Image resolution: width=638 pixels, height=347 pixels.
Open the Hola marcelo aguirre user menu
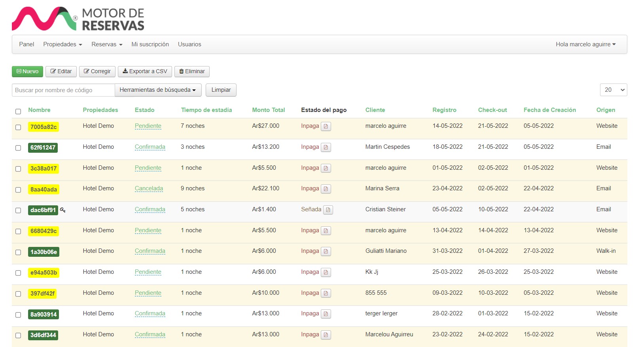pos(585,44)
